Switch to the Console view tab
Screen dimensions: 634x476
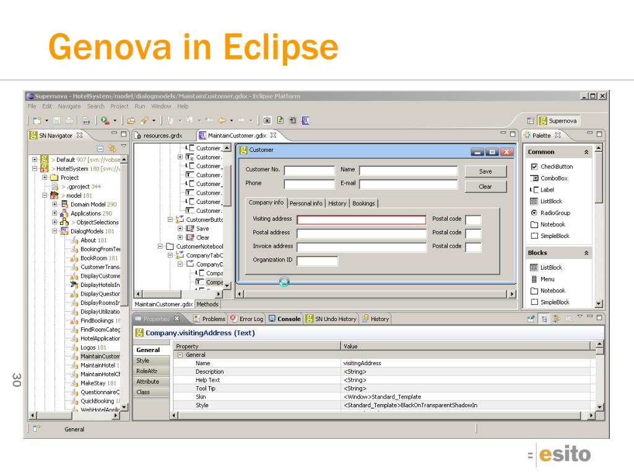[285, 319]
